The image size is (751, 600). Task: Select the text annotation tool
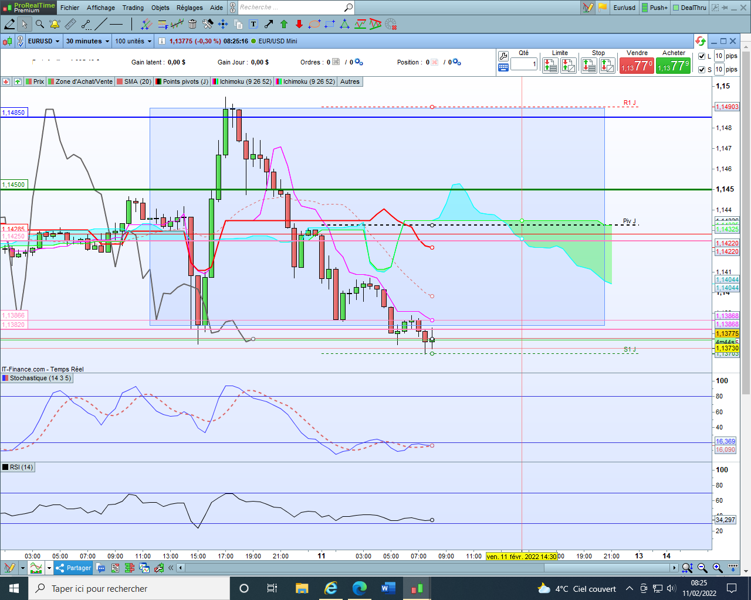253,24
